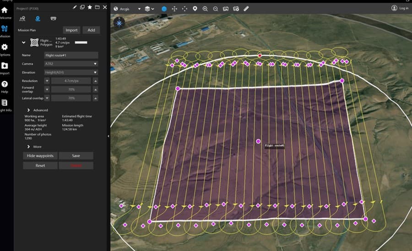Image resolution: width=412 pixels, height=251 pixels.
Task: Mark project with the star icon
Action: click(90, 7)
